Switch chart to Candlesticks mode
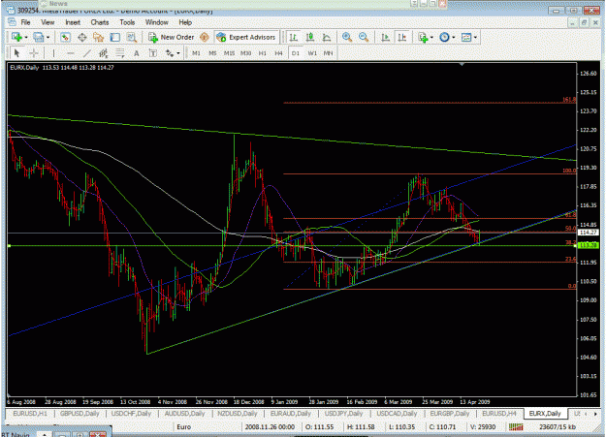 [x=310, y=37]
